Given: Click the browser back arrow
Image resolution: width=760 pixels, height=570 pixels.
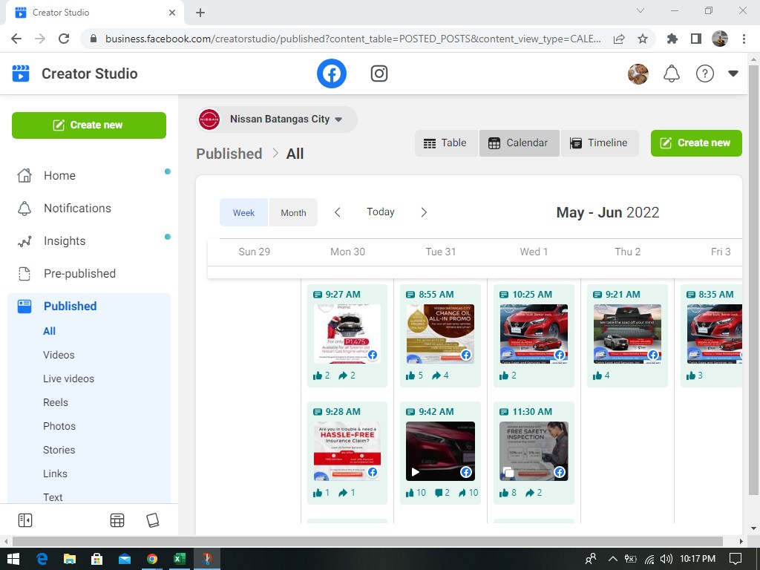Looking at the screenshot, I should coord(16,39).
